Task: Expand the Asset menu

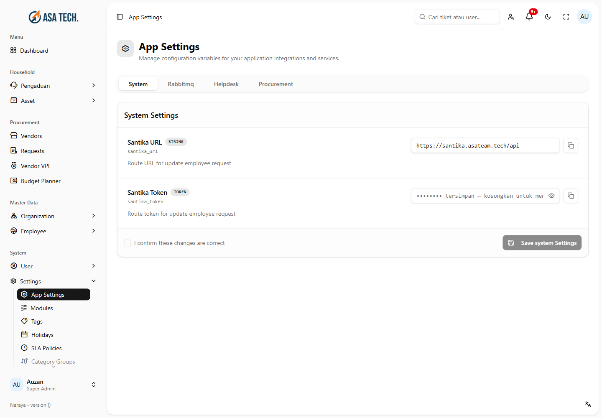Action: tap(54, 101)
